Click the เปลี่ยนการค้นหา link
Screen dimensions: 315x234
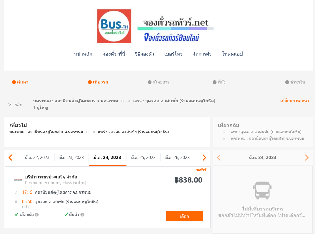click(294, 101)
